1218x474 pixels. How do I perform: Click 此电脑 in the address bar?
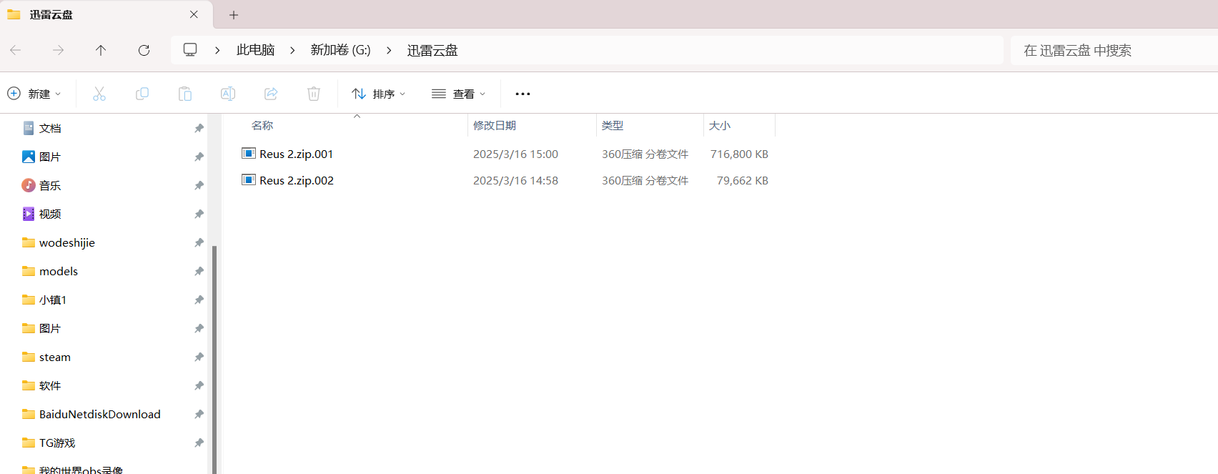[256, 50]
